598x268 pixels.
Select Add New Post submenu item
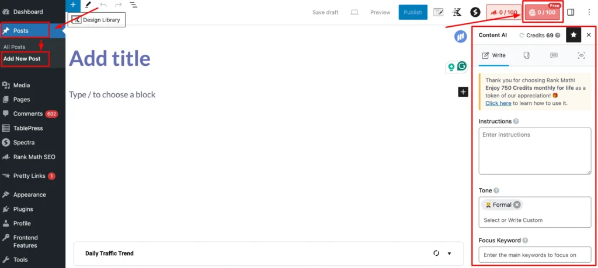tap(22, 59)
